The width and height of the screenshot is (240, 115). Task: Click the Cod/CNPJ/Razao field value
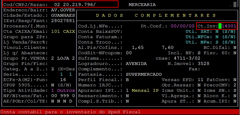point(75,5)
